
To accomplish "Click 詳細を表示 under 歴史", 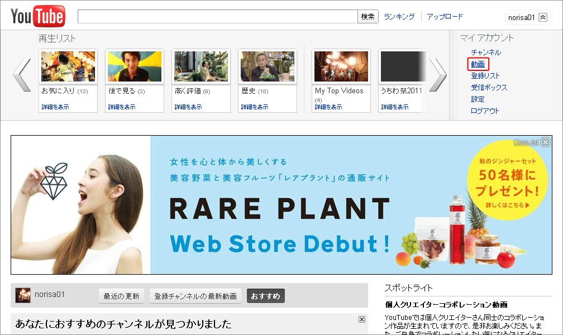I will tap(255, 107).
